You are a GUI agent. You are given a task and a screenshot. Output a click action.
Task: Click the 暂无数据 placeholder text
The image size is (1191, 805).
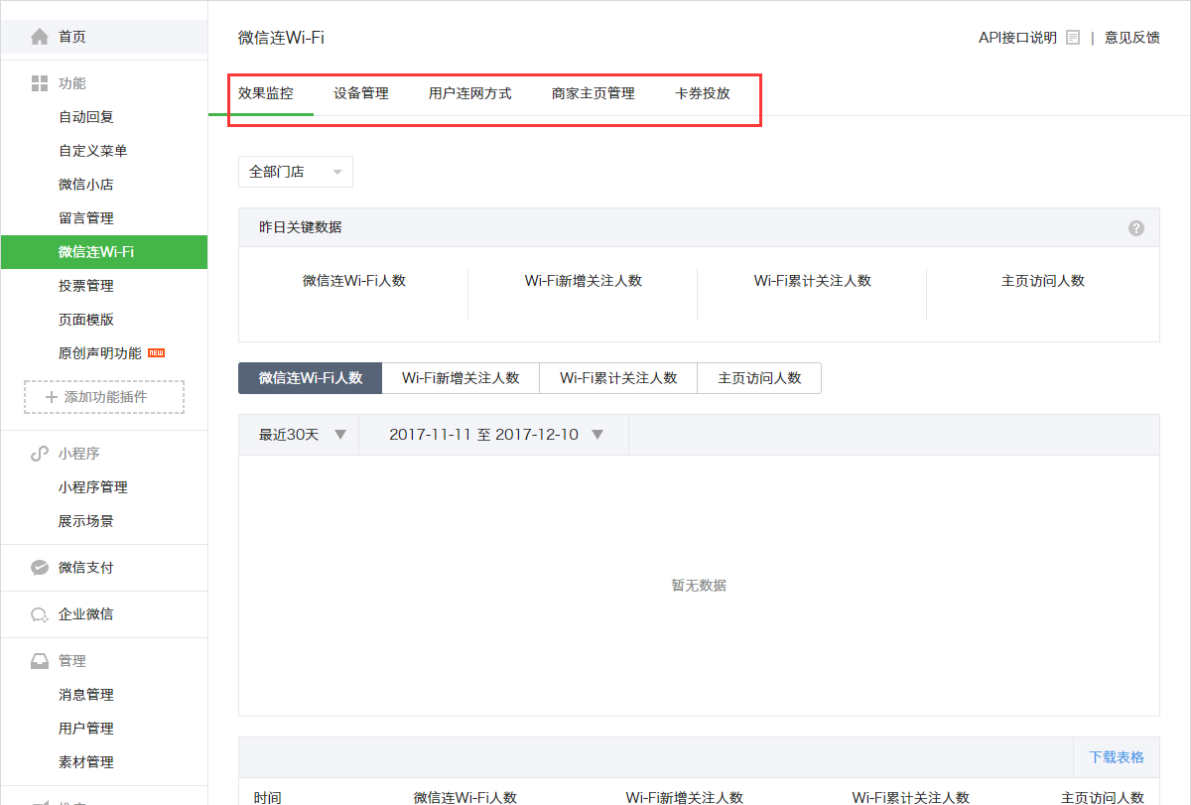699,586
